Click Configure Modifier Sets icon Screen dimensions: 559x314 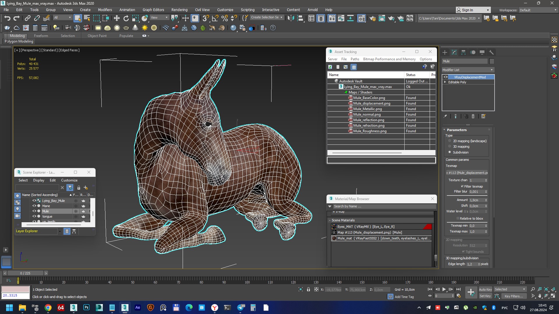(x=484, y=116)
